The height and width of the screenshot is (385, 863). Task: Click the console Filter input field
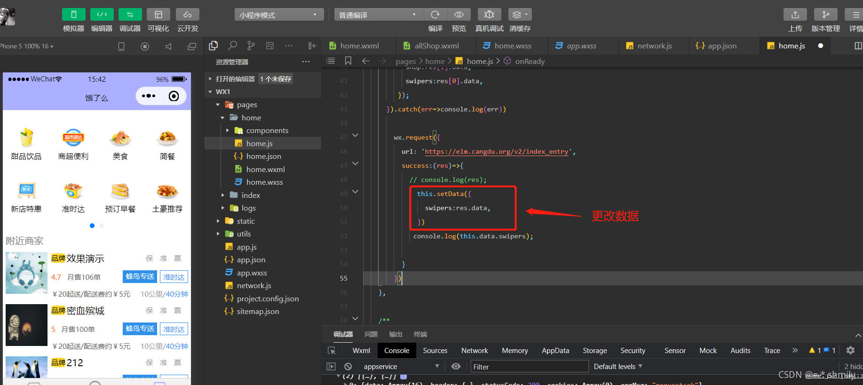530,367
